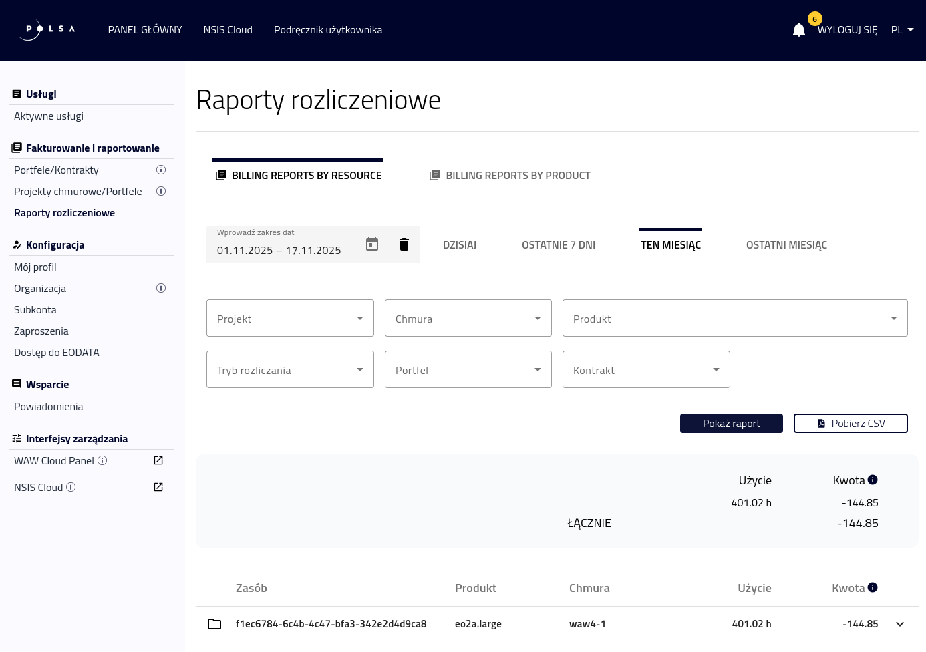Open the date range calendar picker
The height and width of the screenshot is (652, 926).
pos(372,244)
